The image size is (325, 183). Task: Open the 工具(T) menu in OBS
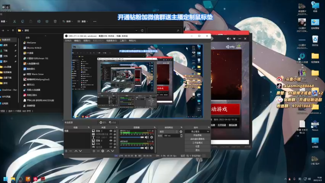tap(123, 41)
